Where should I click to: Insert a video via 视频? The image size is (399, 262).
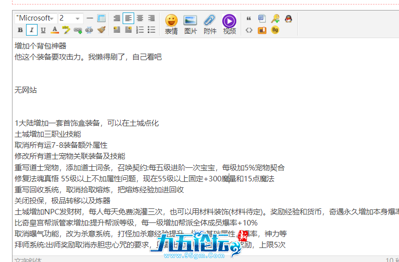pos(229,25)
